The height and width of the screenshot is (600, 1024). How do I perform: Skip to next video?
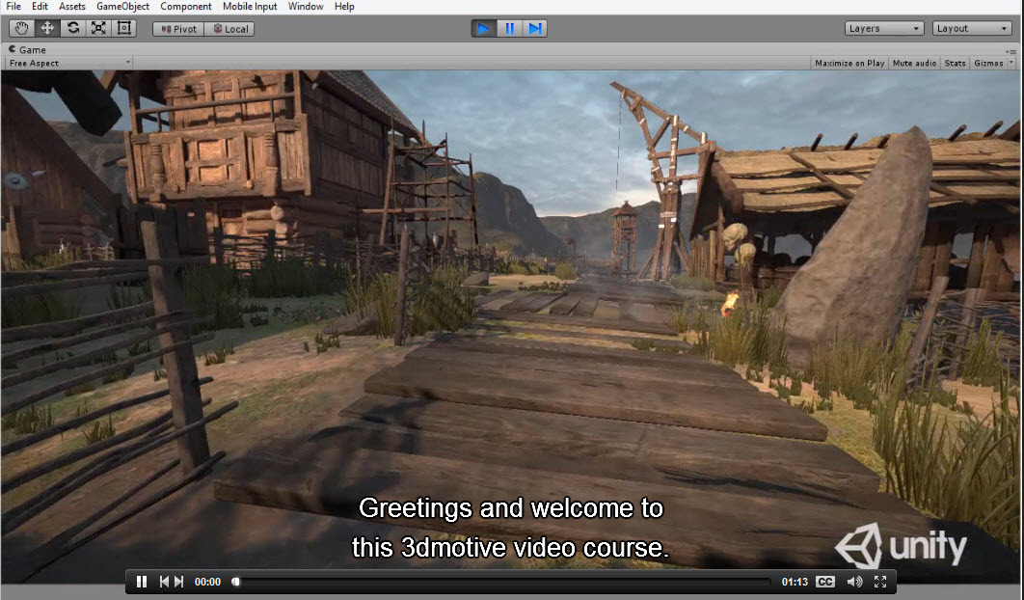click(x=179, y=582)
